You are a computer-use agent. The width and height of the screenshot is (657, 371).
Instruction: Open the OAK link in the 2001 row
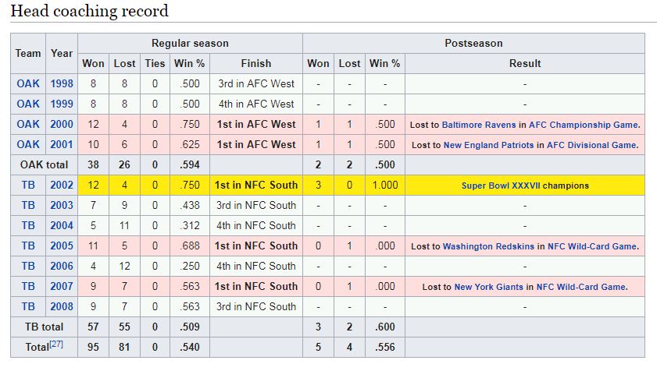coord(28,144)
